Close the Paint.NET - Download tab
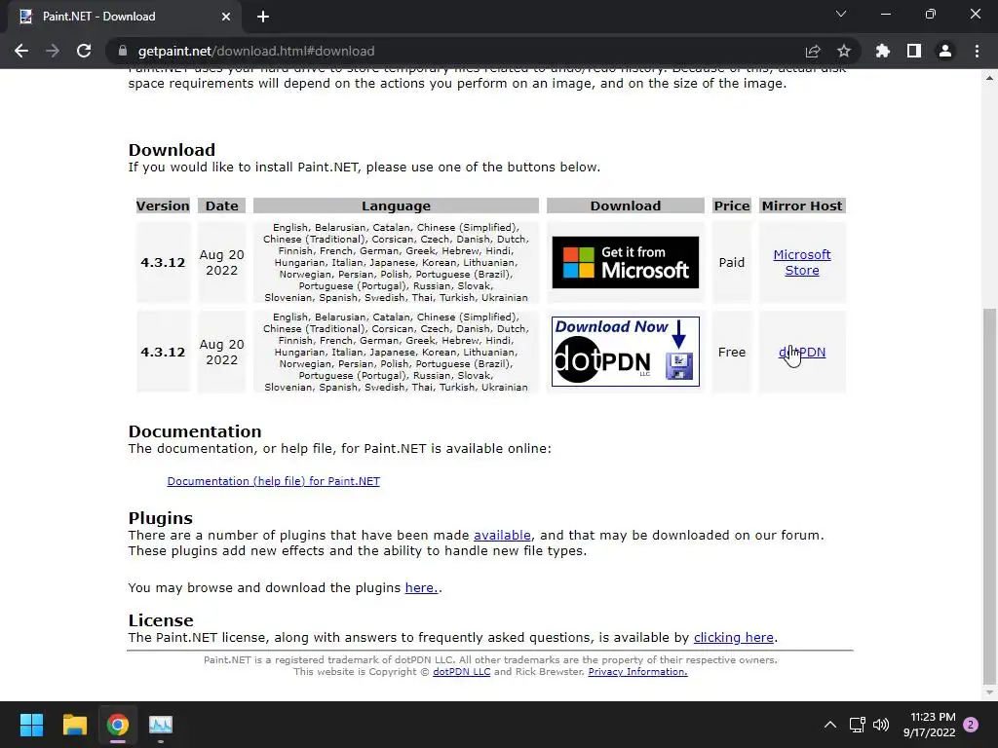Image resolution: width=998 pixels, height=748 pixels. tap(226, 17)
